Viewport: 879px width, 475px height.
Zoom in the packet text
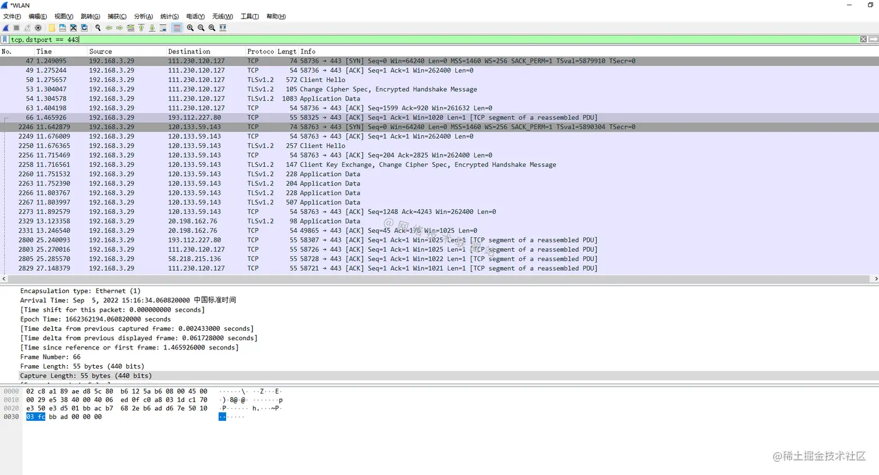click(x=190, y=28)
